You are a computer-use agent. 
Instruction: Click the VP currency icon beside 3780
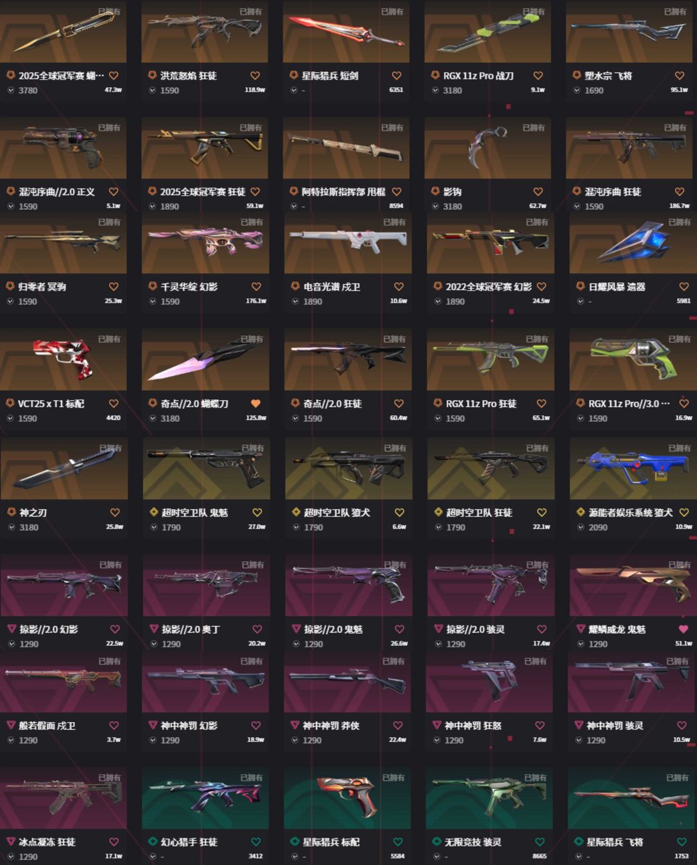point(11,90)
